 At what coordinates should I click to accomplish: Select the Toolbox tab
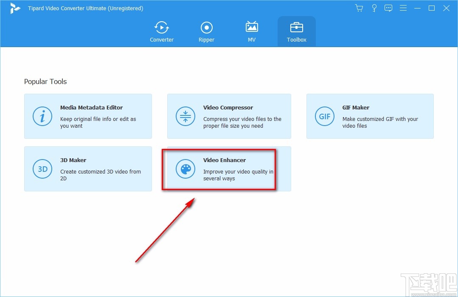pos(296,31)
